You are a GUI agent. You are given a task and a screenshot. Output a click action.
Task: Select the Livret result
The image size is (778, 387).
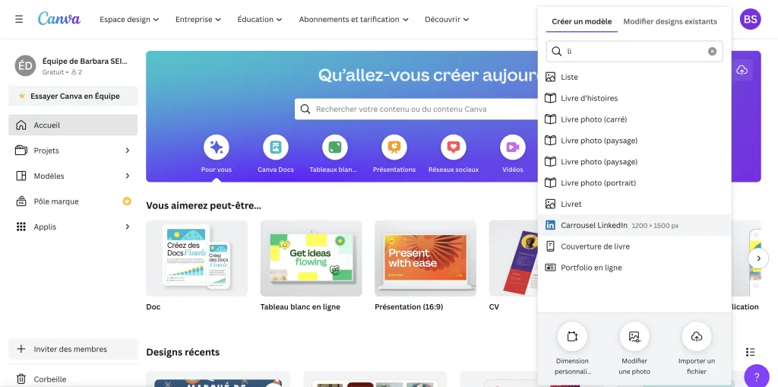point(634,205)
